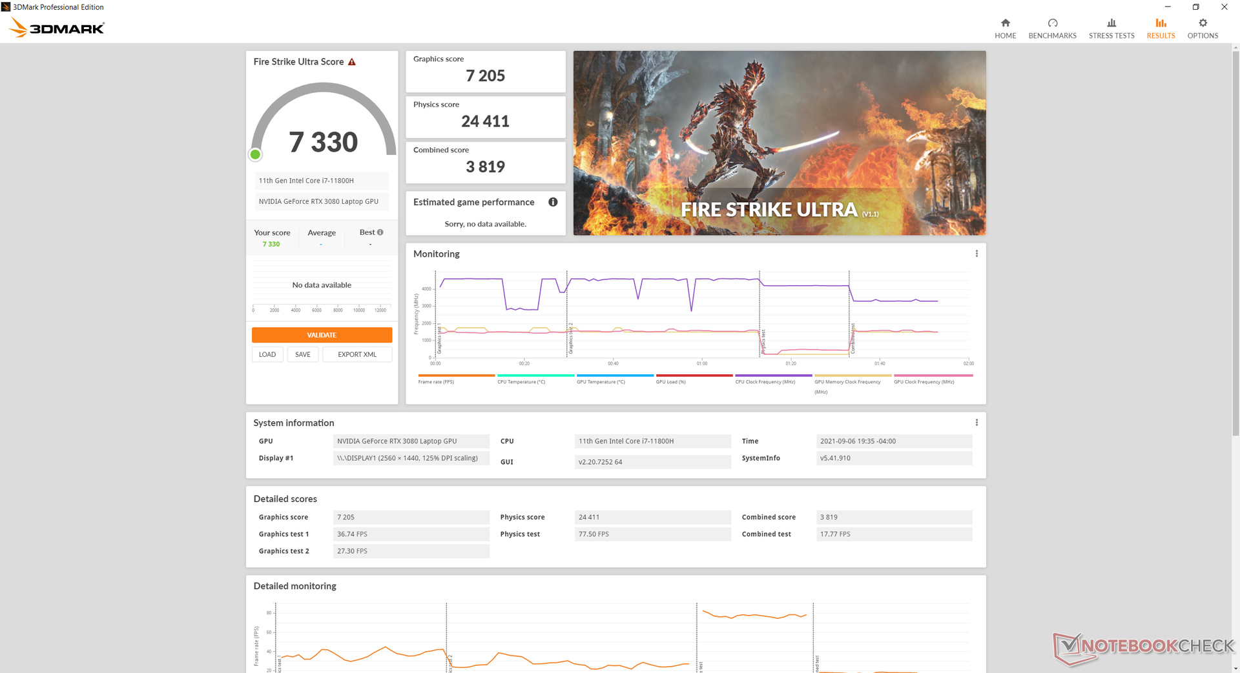Open the Options settings
The height and width of the screenshot is (673, 1240).
coord(1202,29)
